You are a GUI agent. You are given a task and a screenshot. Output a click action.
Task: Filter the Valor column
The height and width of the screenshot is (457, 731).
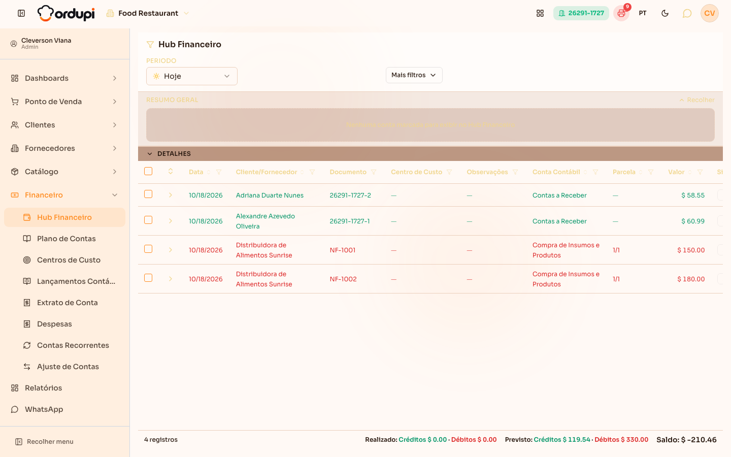(700, 172)
